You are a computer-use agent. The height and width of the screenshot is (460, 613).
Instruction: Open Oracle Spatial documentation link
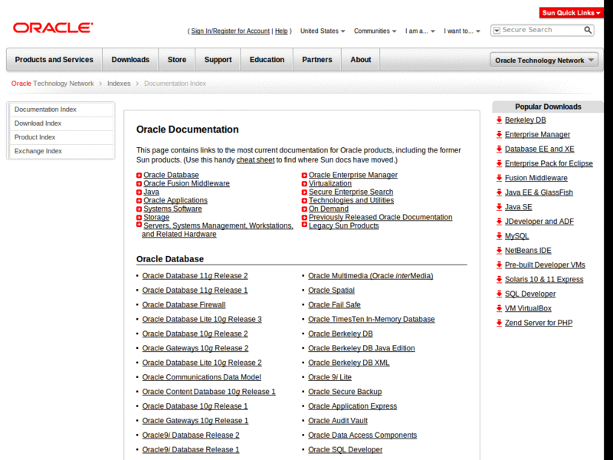pos(331,291)
